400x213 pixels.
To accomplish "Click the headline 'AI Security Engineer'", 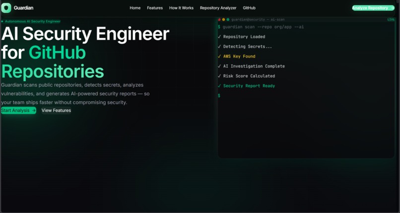I will tap(85, 34).
